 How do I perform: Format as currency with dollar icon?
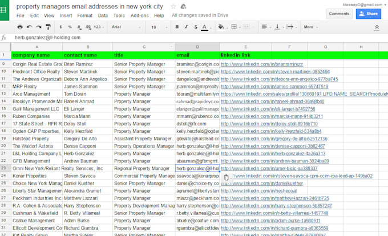(62, 27)
